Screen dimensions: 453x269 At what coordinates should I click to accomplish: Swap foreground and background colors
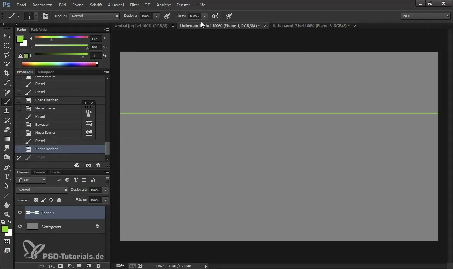pyautogui.click(x=10, y=222)
